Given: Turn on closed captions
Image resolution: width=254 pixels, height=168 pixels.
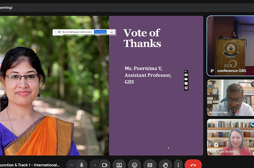Looking at the screenshot, I should tap(150, 165).
